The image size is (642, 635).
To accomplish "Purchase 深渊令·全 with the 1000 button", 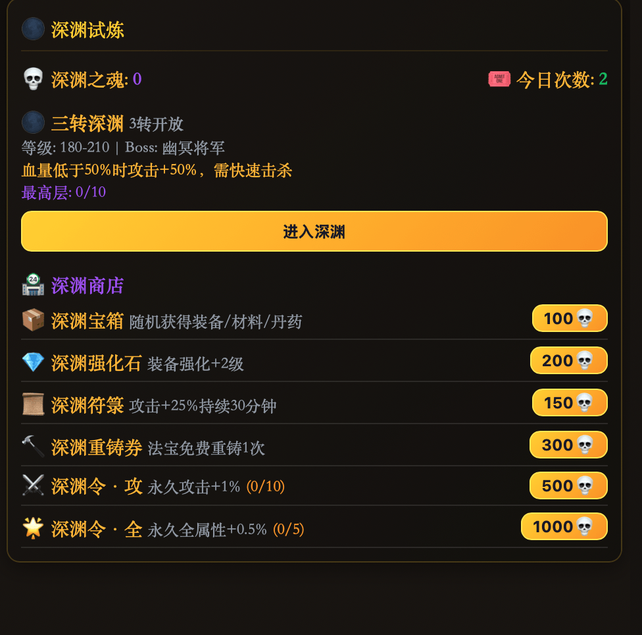I will coord(564,527).
